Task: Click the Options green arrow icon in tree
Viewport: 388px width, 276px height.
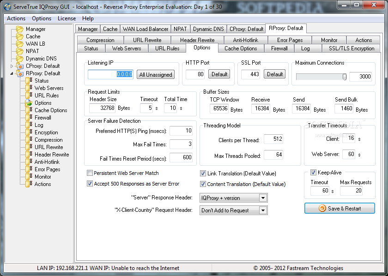Action: tap(29, 103)
